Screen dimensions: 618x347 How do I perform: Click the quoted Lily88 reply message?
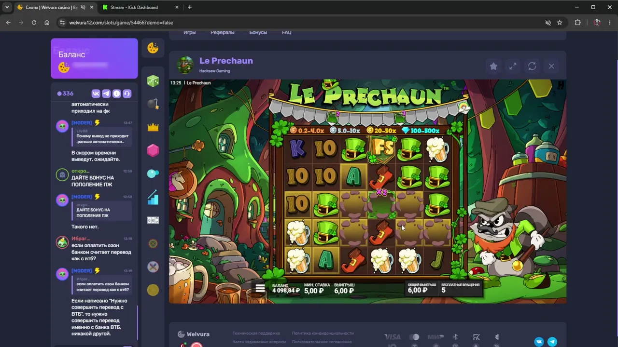pos(103,136)
